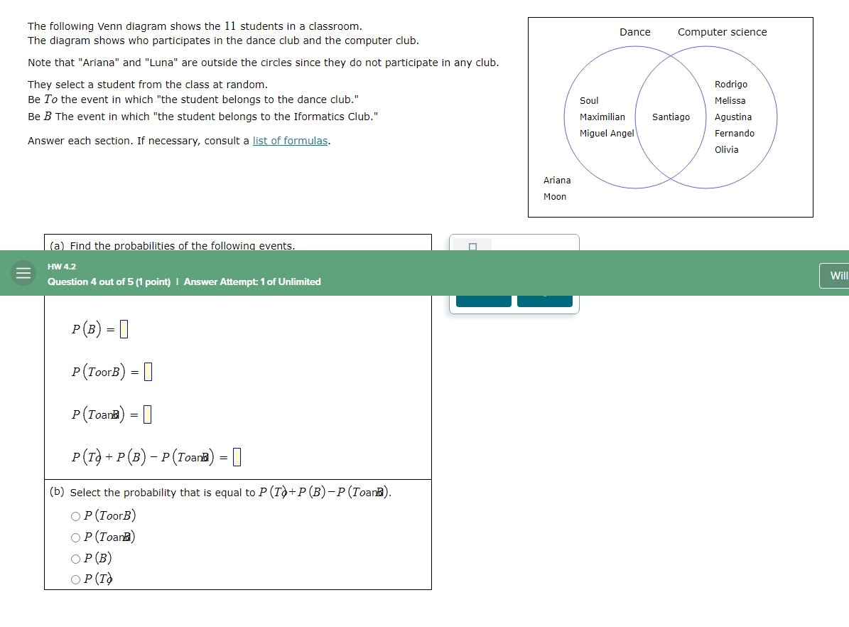Click the P(T and B) answer input box
The image size is (849, 627).
pos(147,414)
